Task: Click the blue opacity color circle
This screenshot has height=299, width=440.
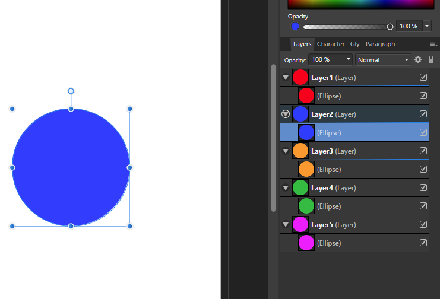Action: click(x=295, y=26)
